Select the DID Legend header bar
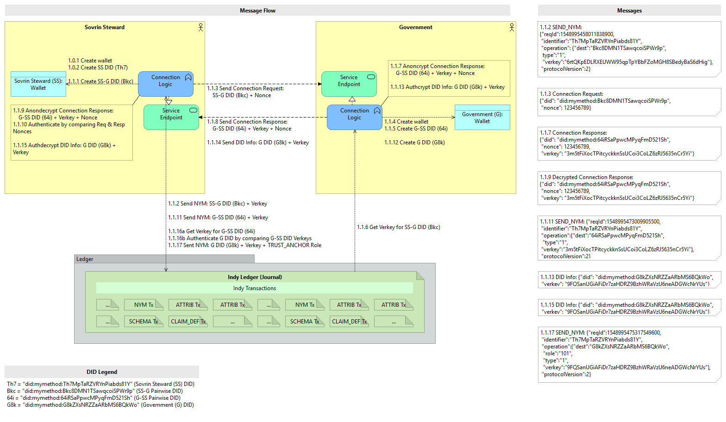The image size is (726, 422). coord(102,372)
